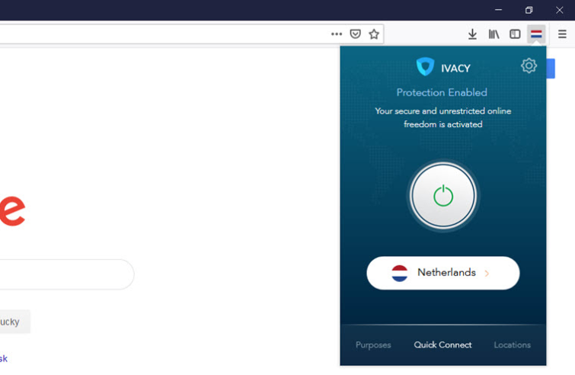Minimize the browser window
This screenshot has height=375, width=575.
click(x=498, y=10)
